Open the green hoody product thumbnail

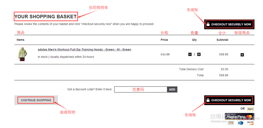(22, 54)
